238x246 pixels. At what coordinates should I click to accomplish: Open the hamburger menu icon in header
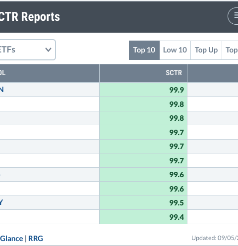pyautogui.click(x=234, y=16)
